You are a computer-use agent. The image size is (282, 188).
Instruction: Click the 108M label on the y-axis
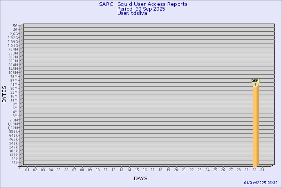coord(13,72)
